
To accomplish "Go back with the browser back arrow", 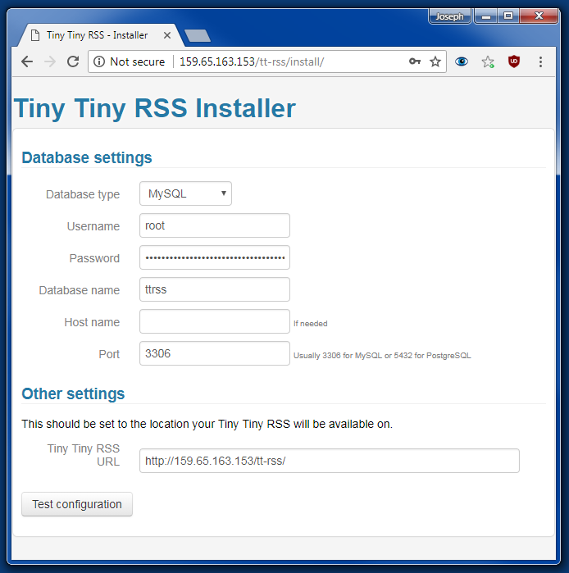I will 27,61.
